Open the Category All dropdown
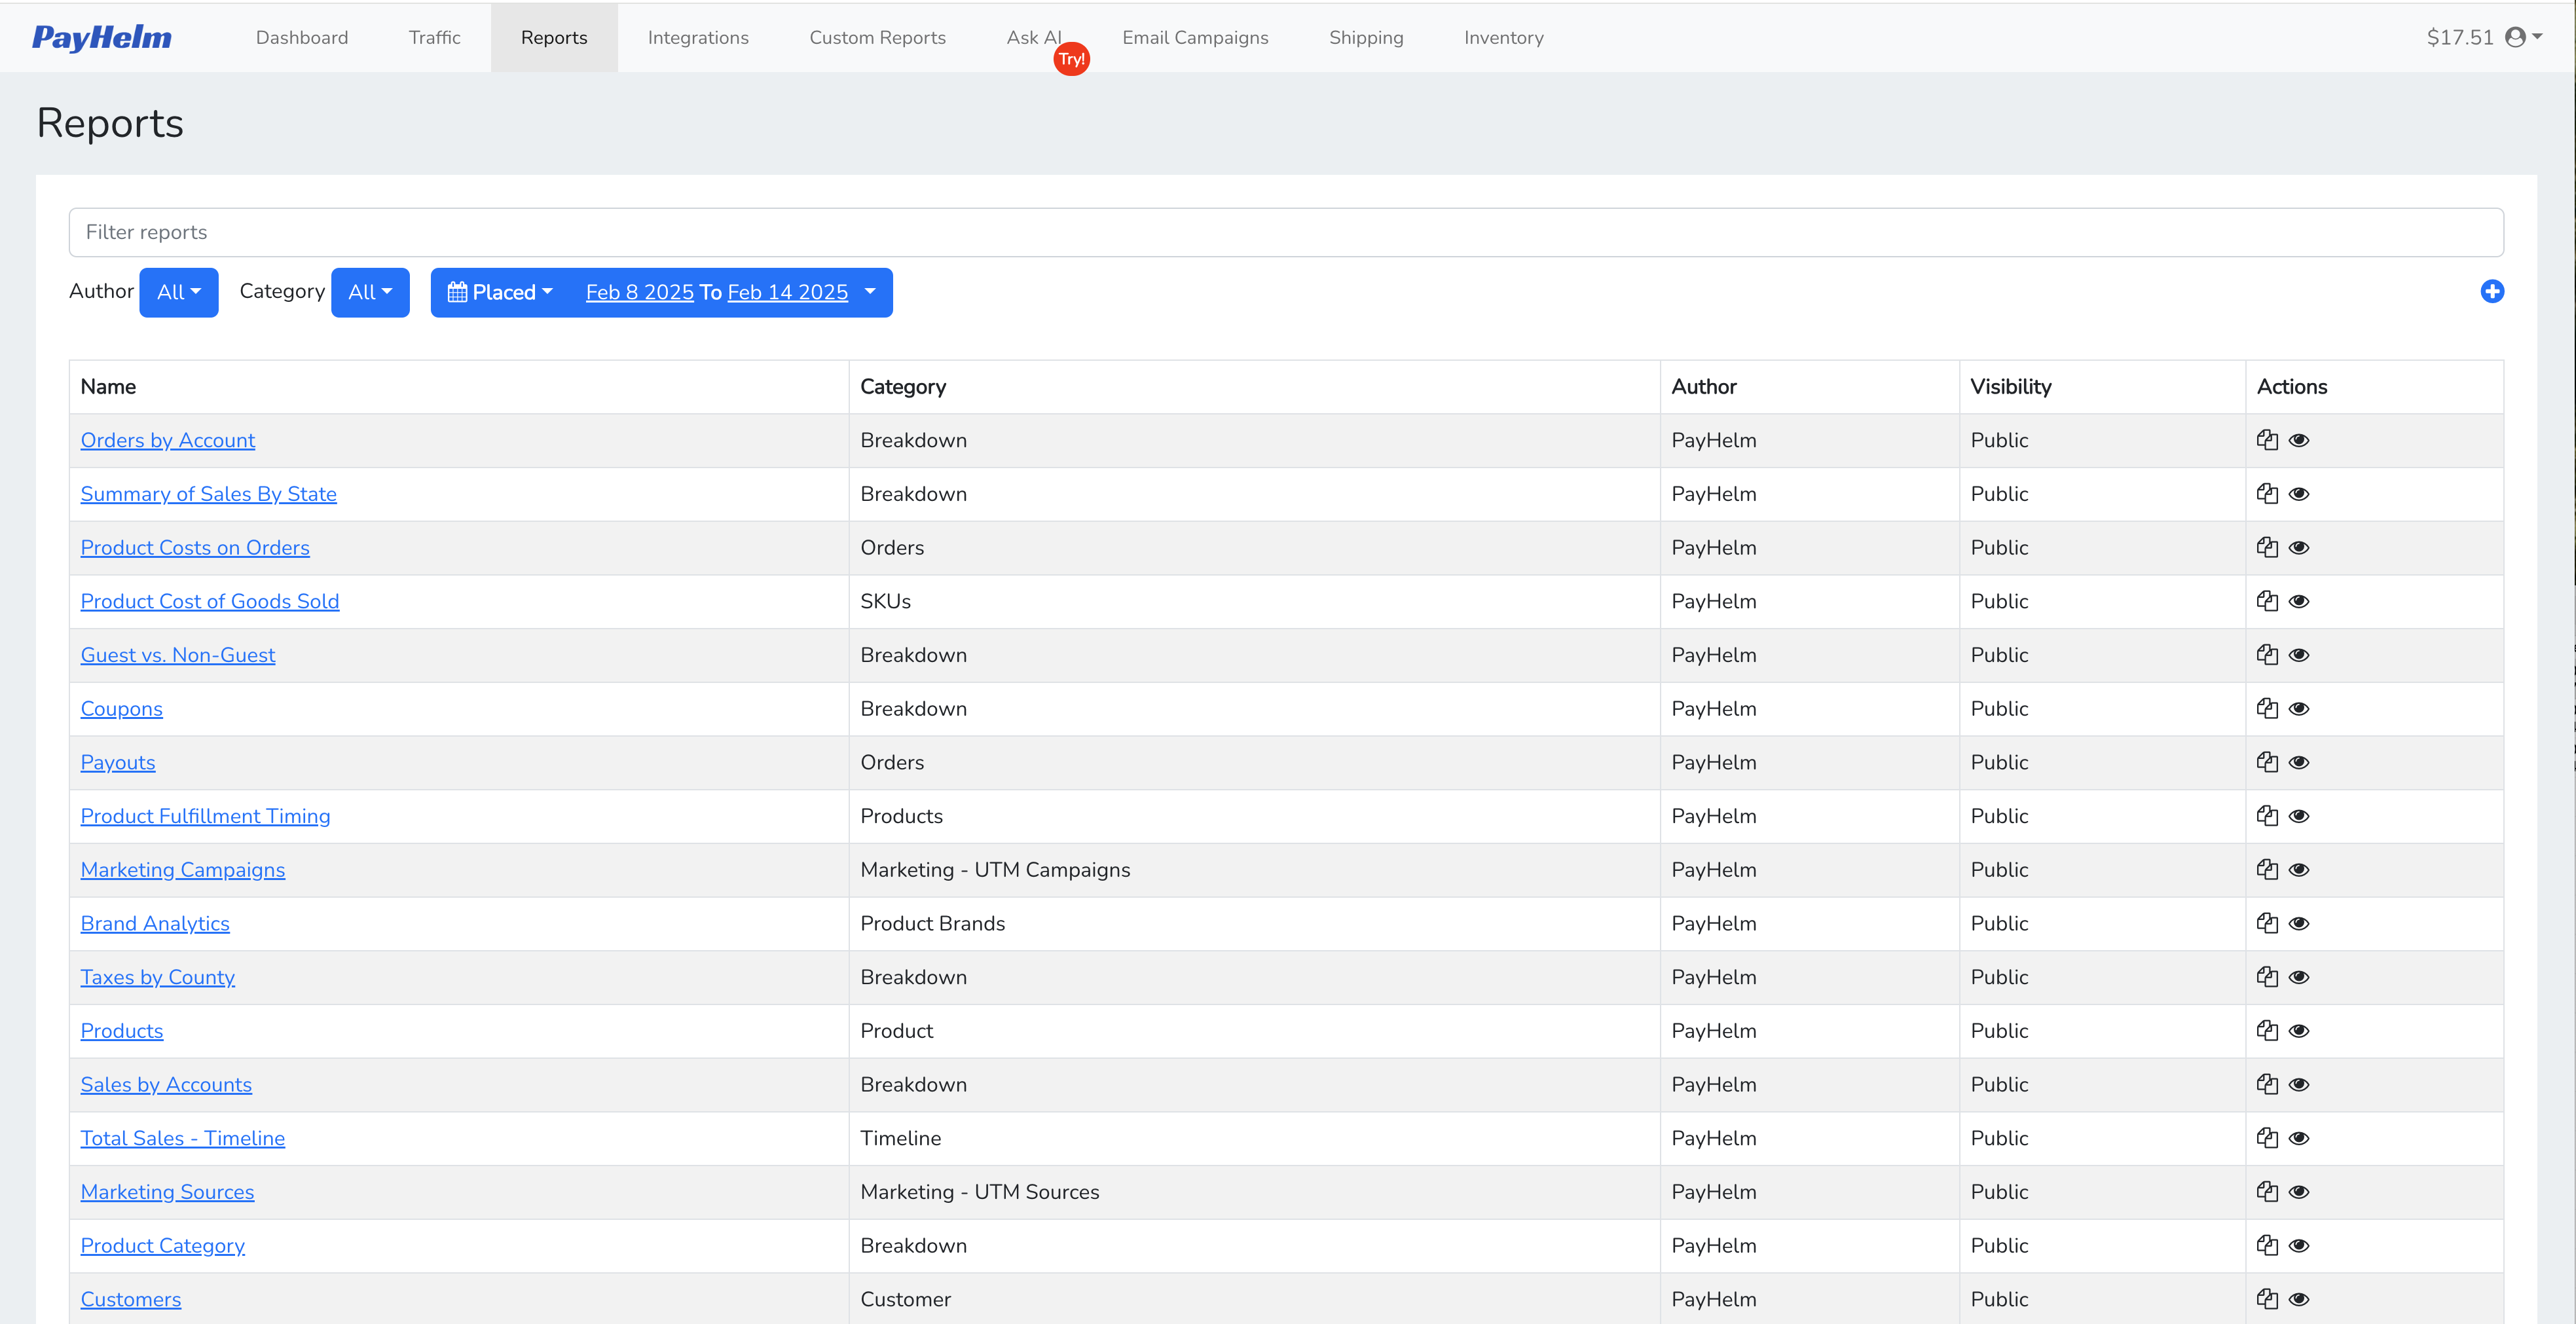2576x1324 pixels. tap(370, 292)
